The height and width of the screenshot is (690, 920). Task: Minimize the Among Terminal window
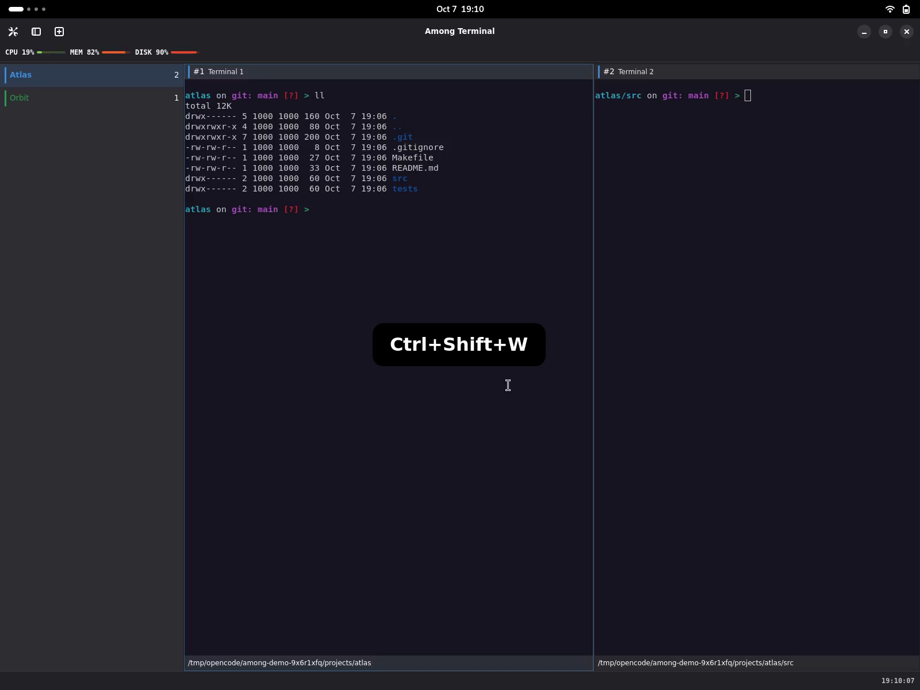click(864, 32)
